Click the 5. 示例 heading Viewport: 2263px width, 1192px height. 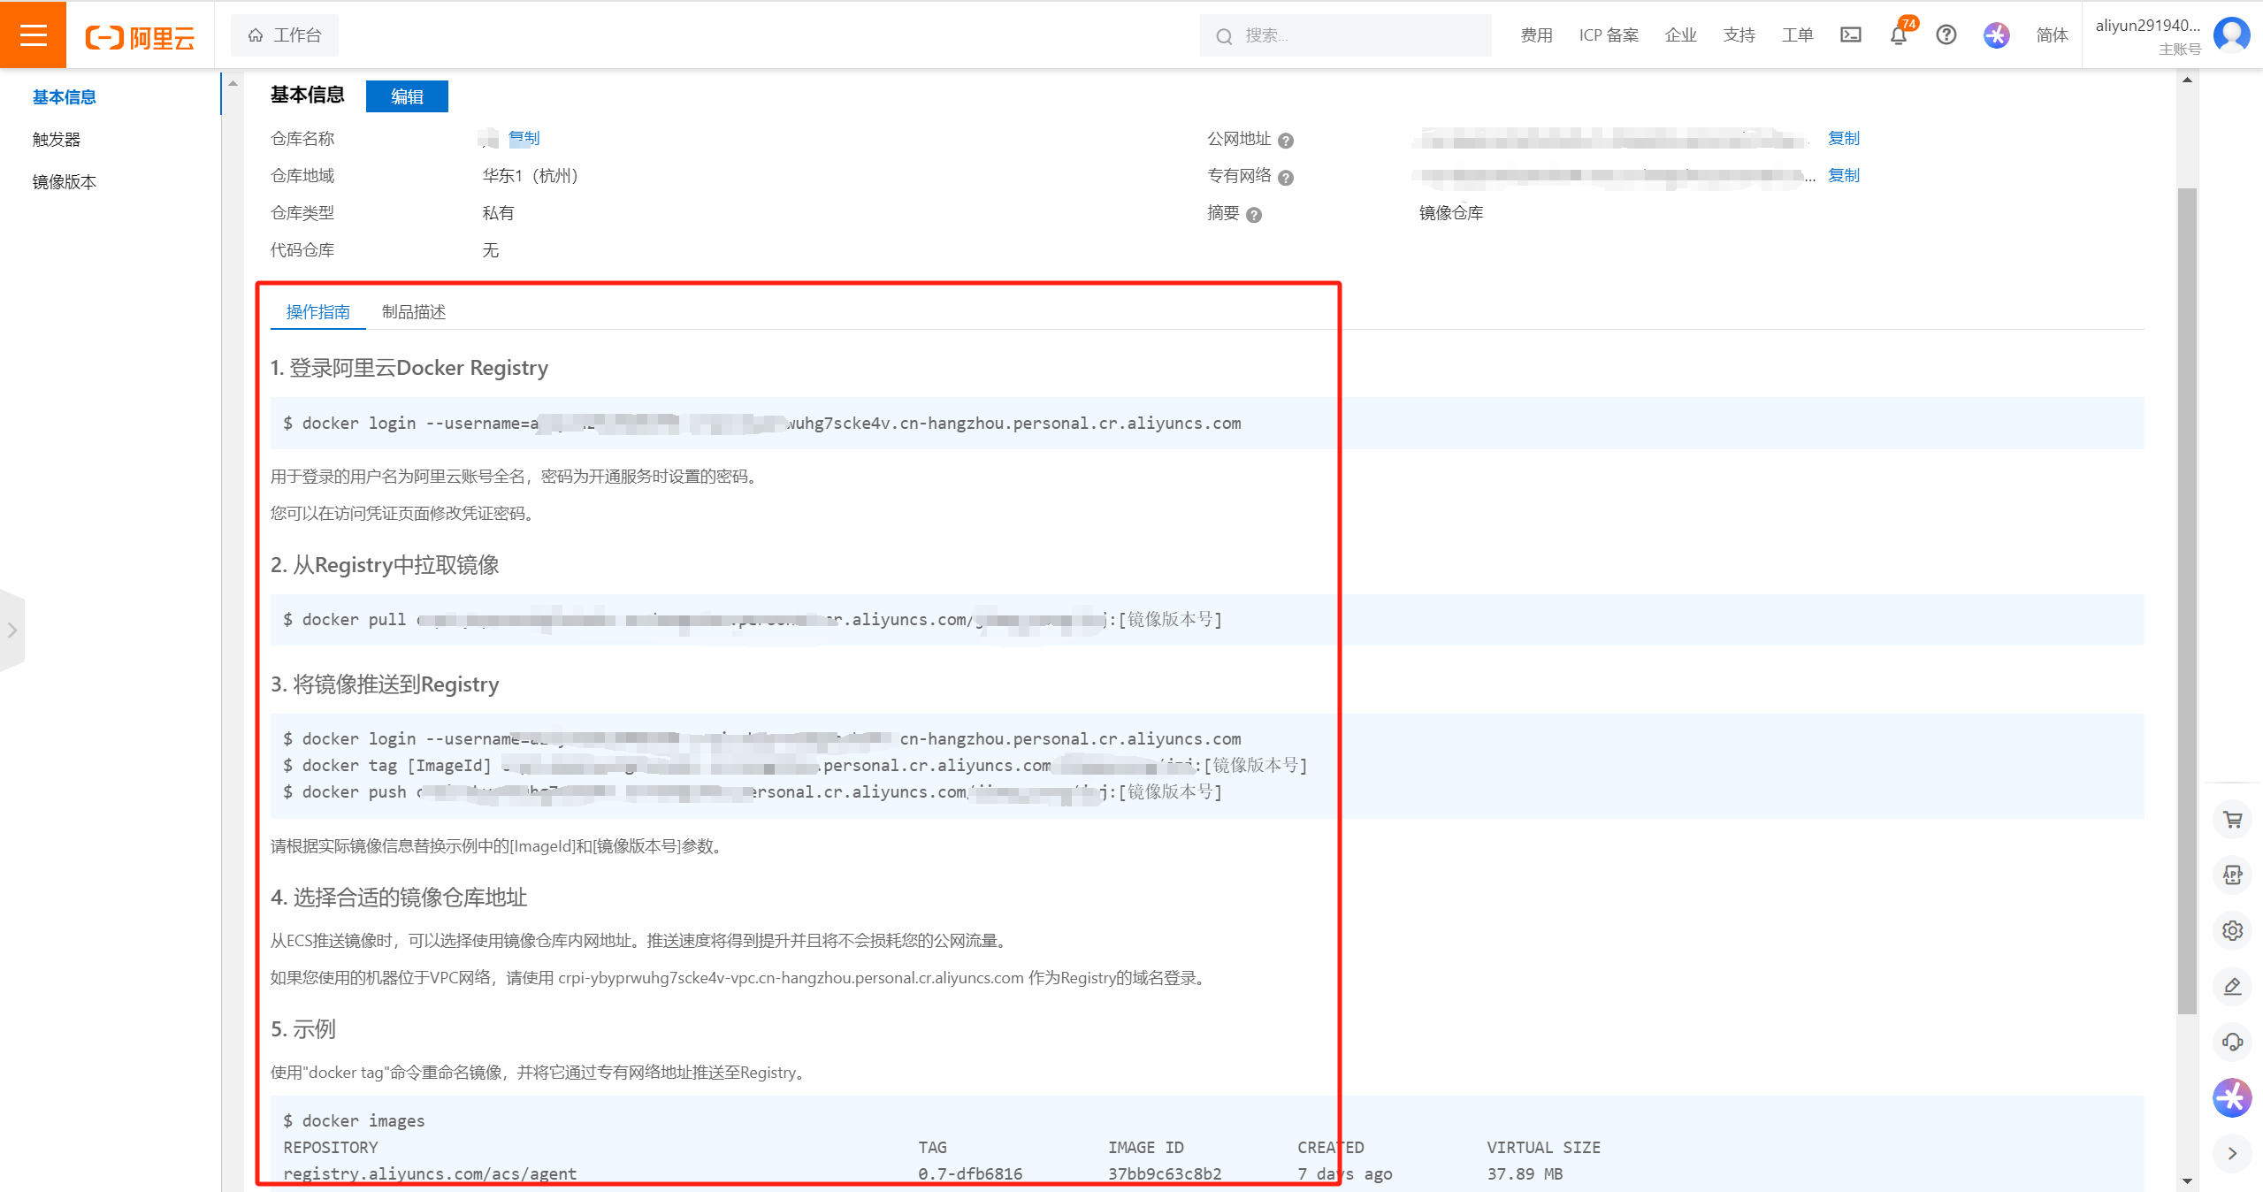[x=303, y=1029]
